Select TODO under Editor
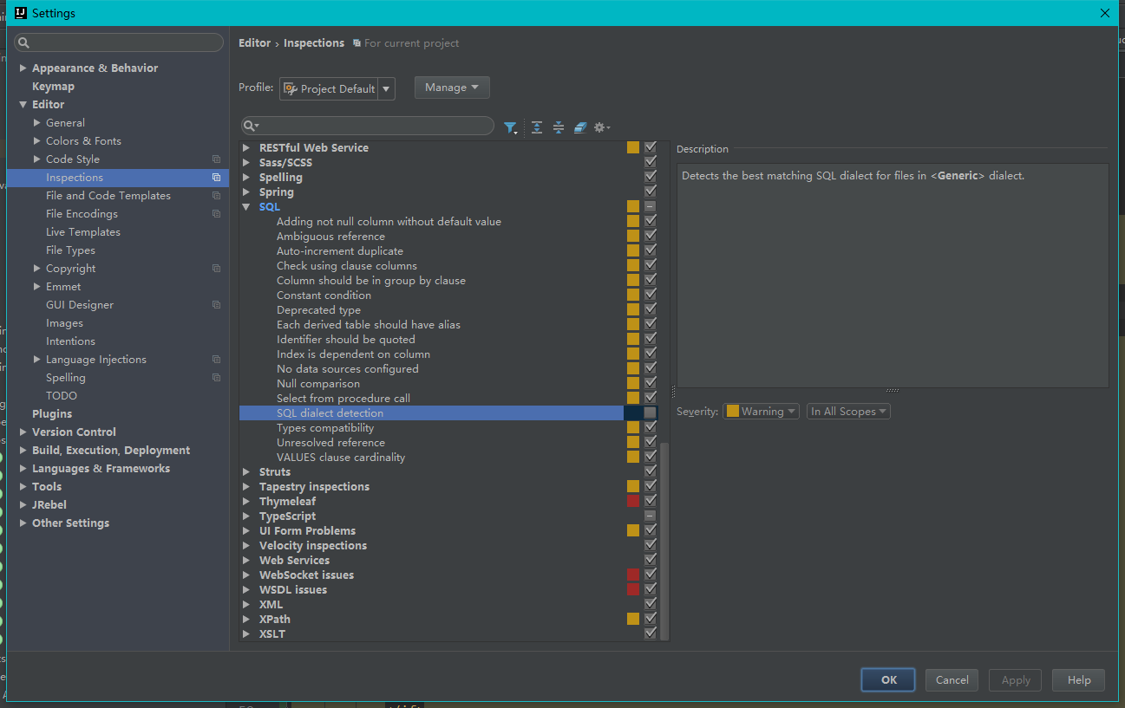The width and height of the screenshot is (1125, 708). tap(62, 396)
